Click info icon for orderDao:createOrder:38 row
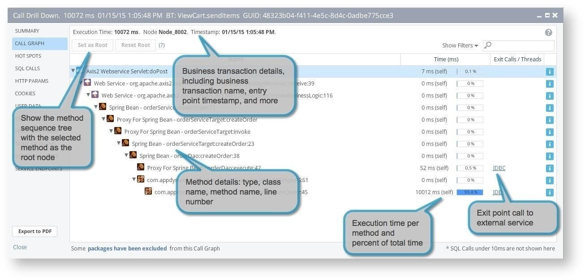The height and width of the screenshot is (280, 585). pos(550,156)
